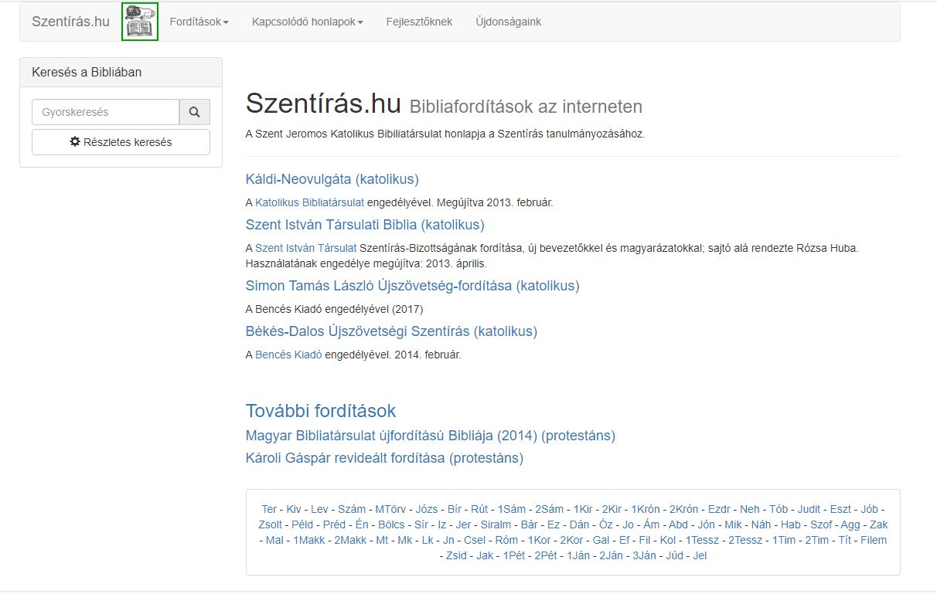Expand the Fordítások dropdown menu
This screenshot has height=594, width=937.
[199, 22]
